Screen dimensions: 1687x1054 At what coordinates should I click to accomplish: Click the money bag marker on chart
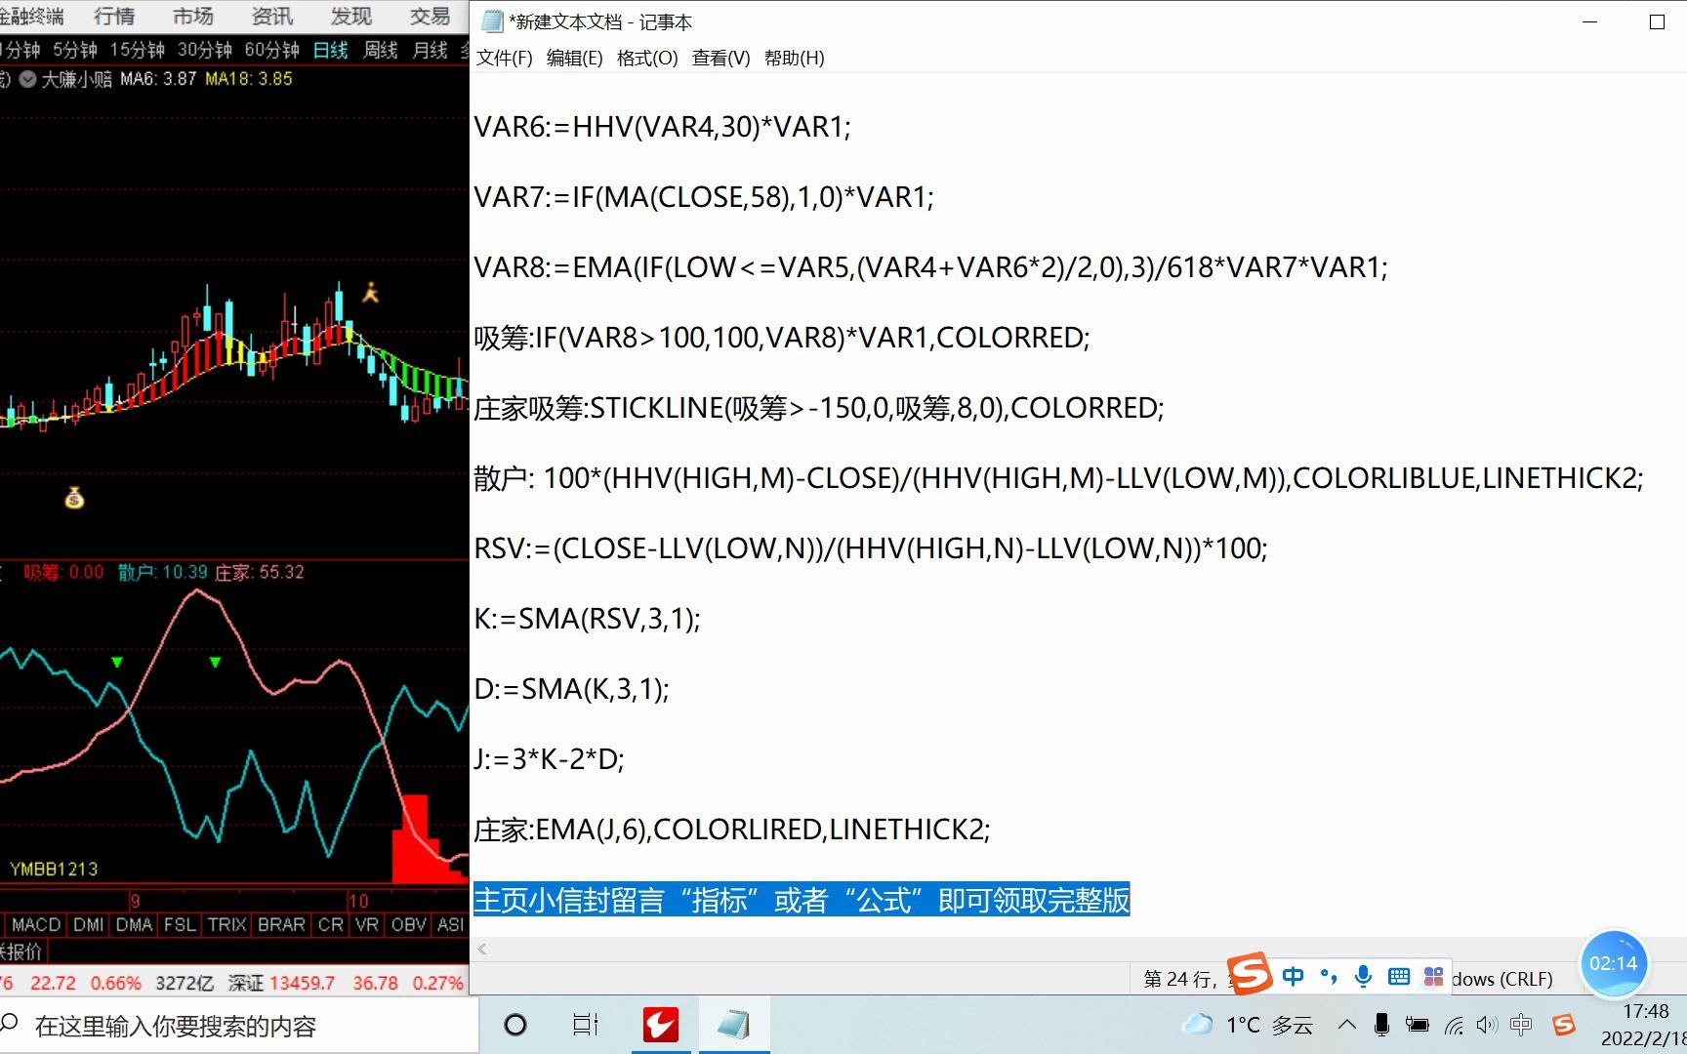point(74,498)
